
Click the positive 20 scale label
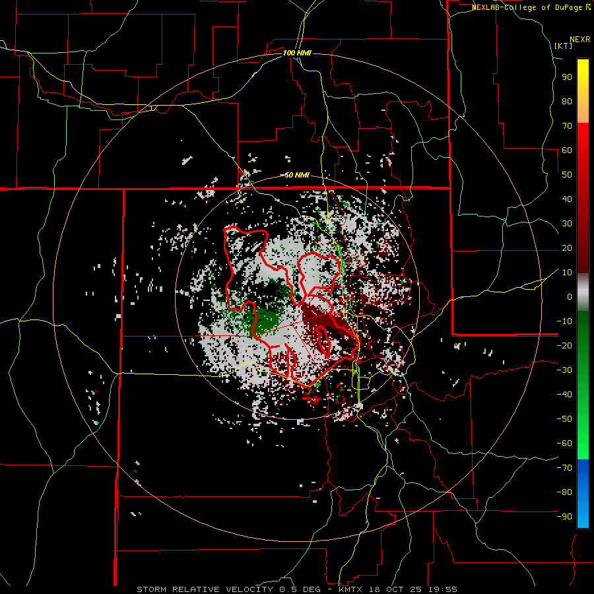click(567, 248)
